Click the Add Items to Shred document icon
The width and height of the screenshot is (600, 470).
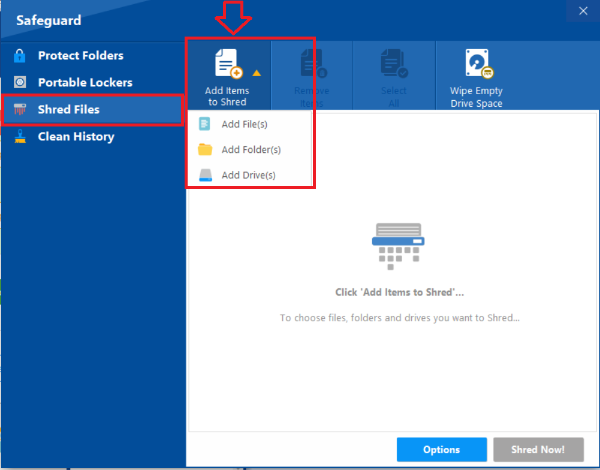229,64
